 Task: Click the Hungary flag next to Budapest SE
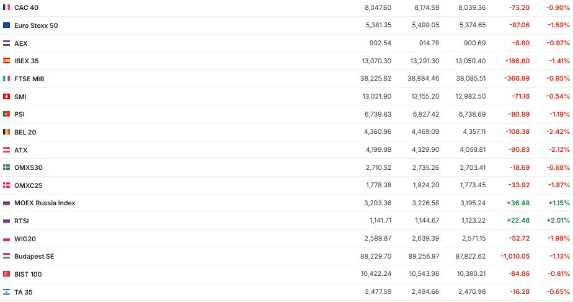tap(6, 256)
